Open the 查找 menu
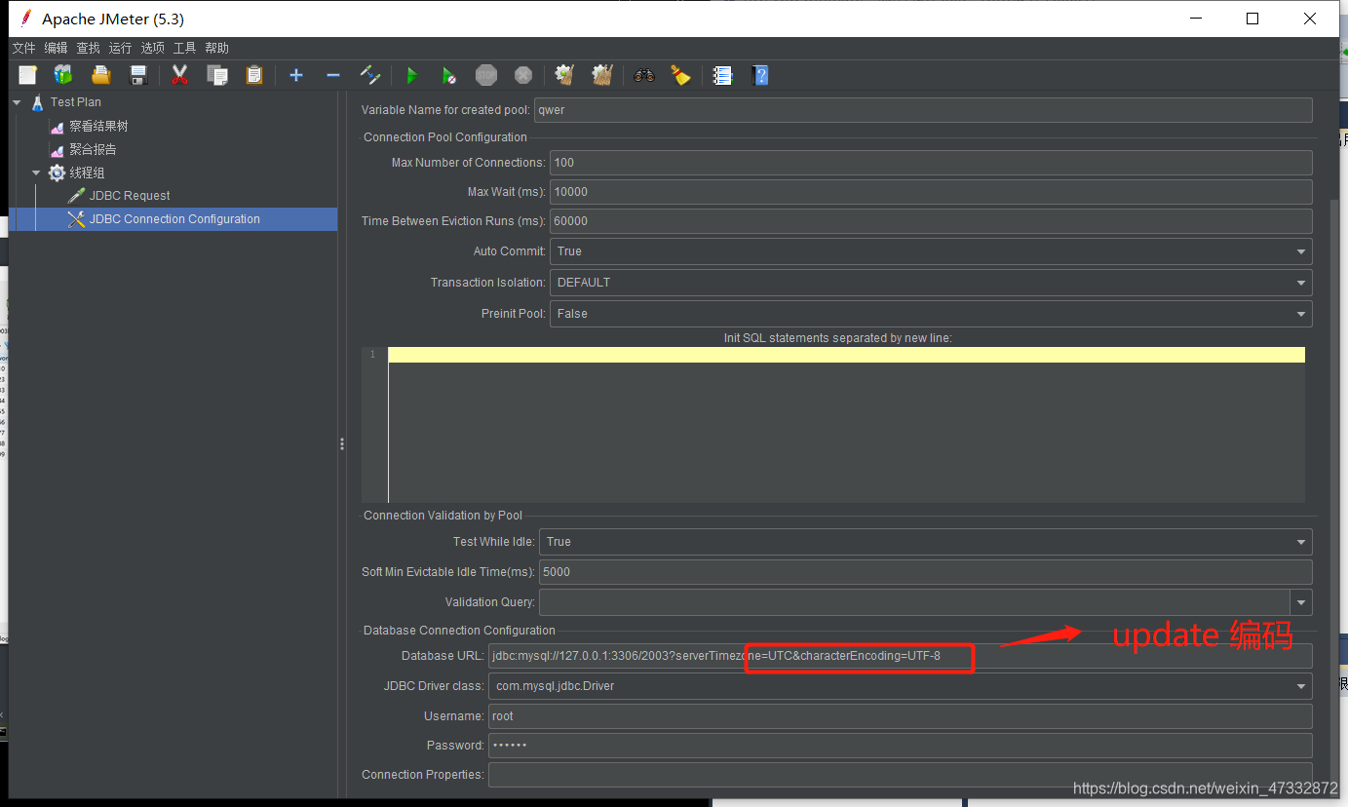The image size is (1348, 807). click(88, 48)
